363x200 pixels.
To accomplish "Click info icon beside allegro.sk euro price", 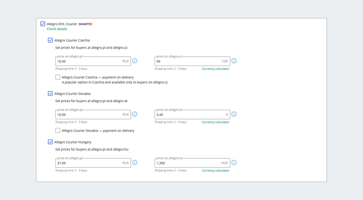I will click(x=234, y=114).
